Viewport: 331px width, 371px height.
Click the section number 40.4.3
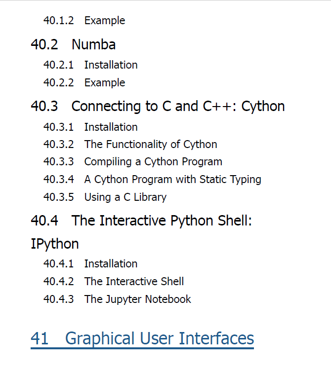[x=58, y=299]
